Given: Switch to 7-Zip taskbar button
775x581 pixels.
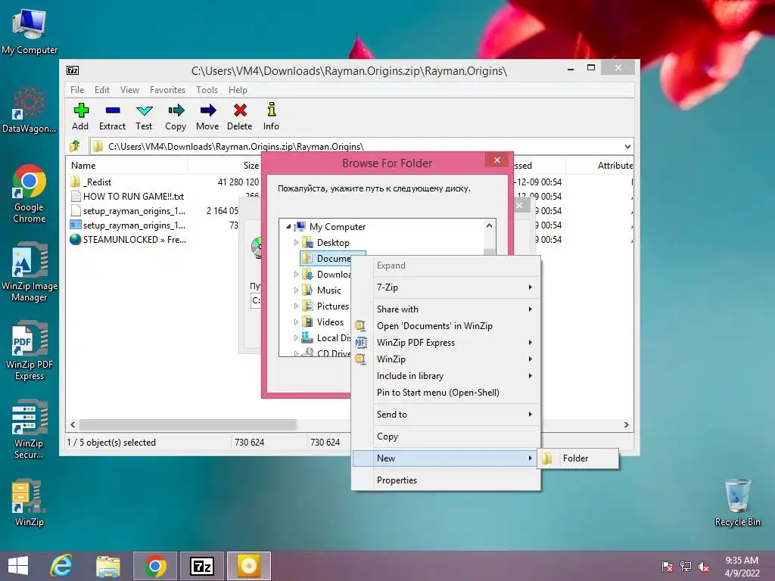Looking at the screenshot, I should (x=201, y=566).
